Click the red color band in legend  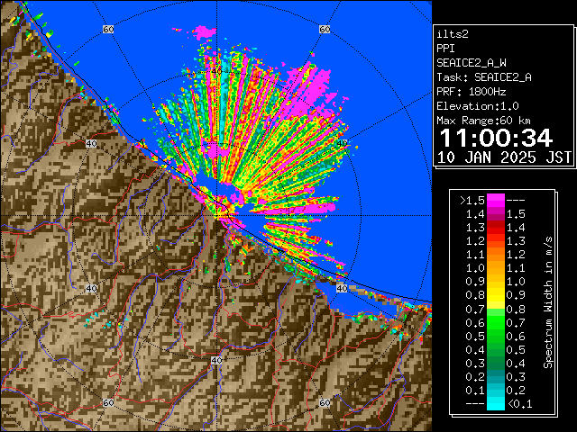496,228
